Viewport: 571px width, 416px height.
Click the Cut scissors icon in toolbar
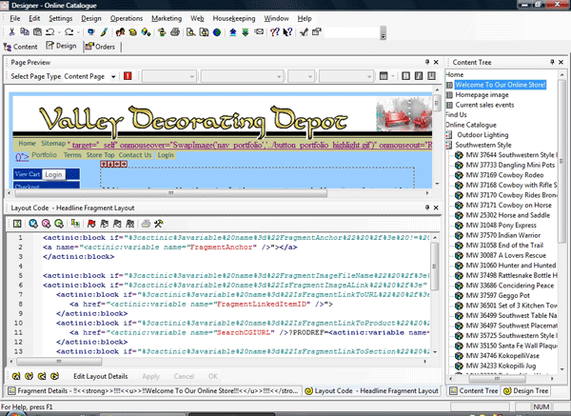point(10,31)
